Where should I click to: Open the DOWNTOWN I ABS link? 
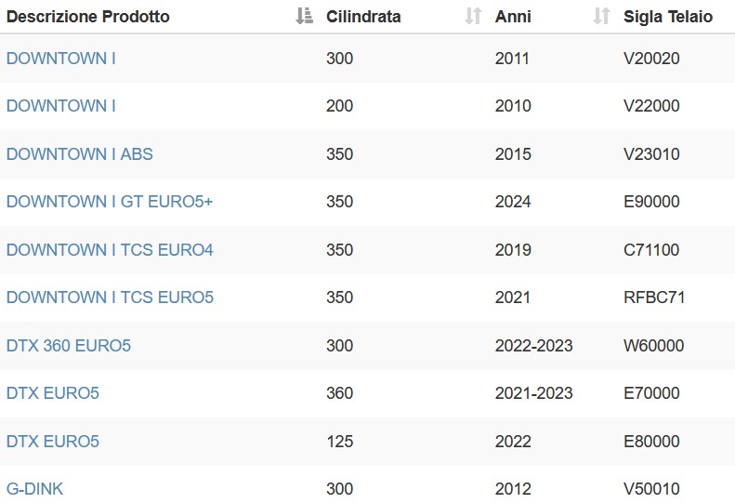[80, 154]
